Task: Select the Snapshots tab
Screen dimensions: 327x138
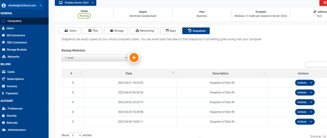Action: click(196, 31)
